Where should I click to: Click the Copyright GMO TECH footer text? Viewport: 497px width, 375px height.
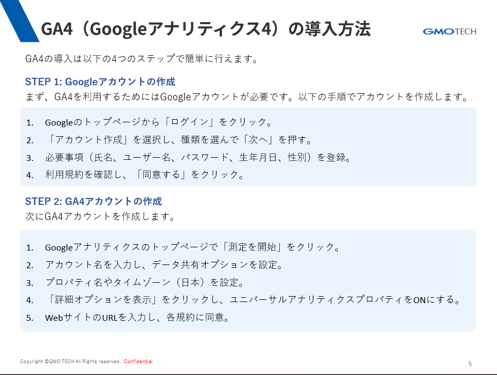click(70, 362)
